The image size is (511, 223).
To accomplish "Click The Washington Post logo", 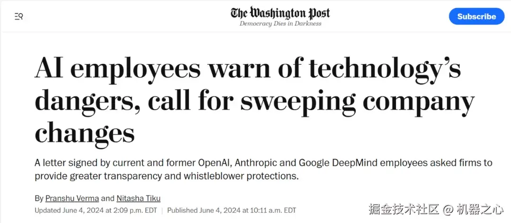I will click(x=280, y=13).
